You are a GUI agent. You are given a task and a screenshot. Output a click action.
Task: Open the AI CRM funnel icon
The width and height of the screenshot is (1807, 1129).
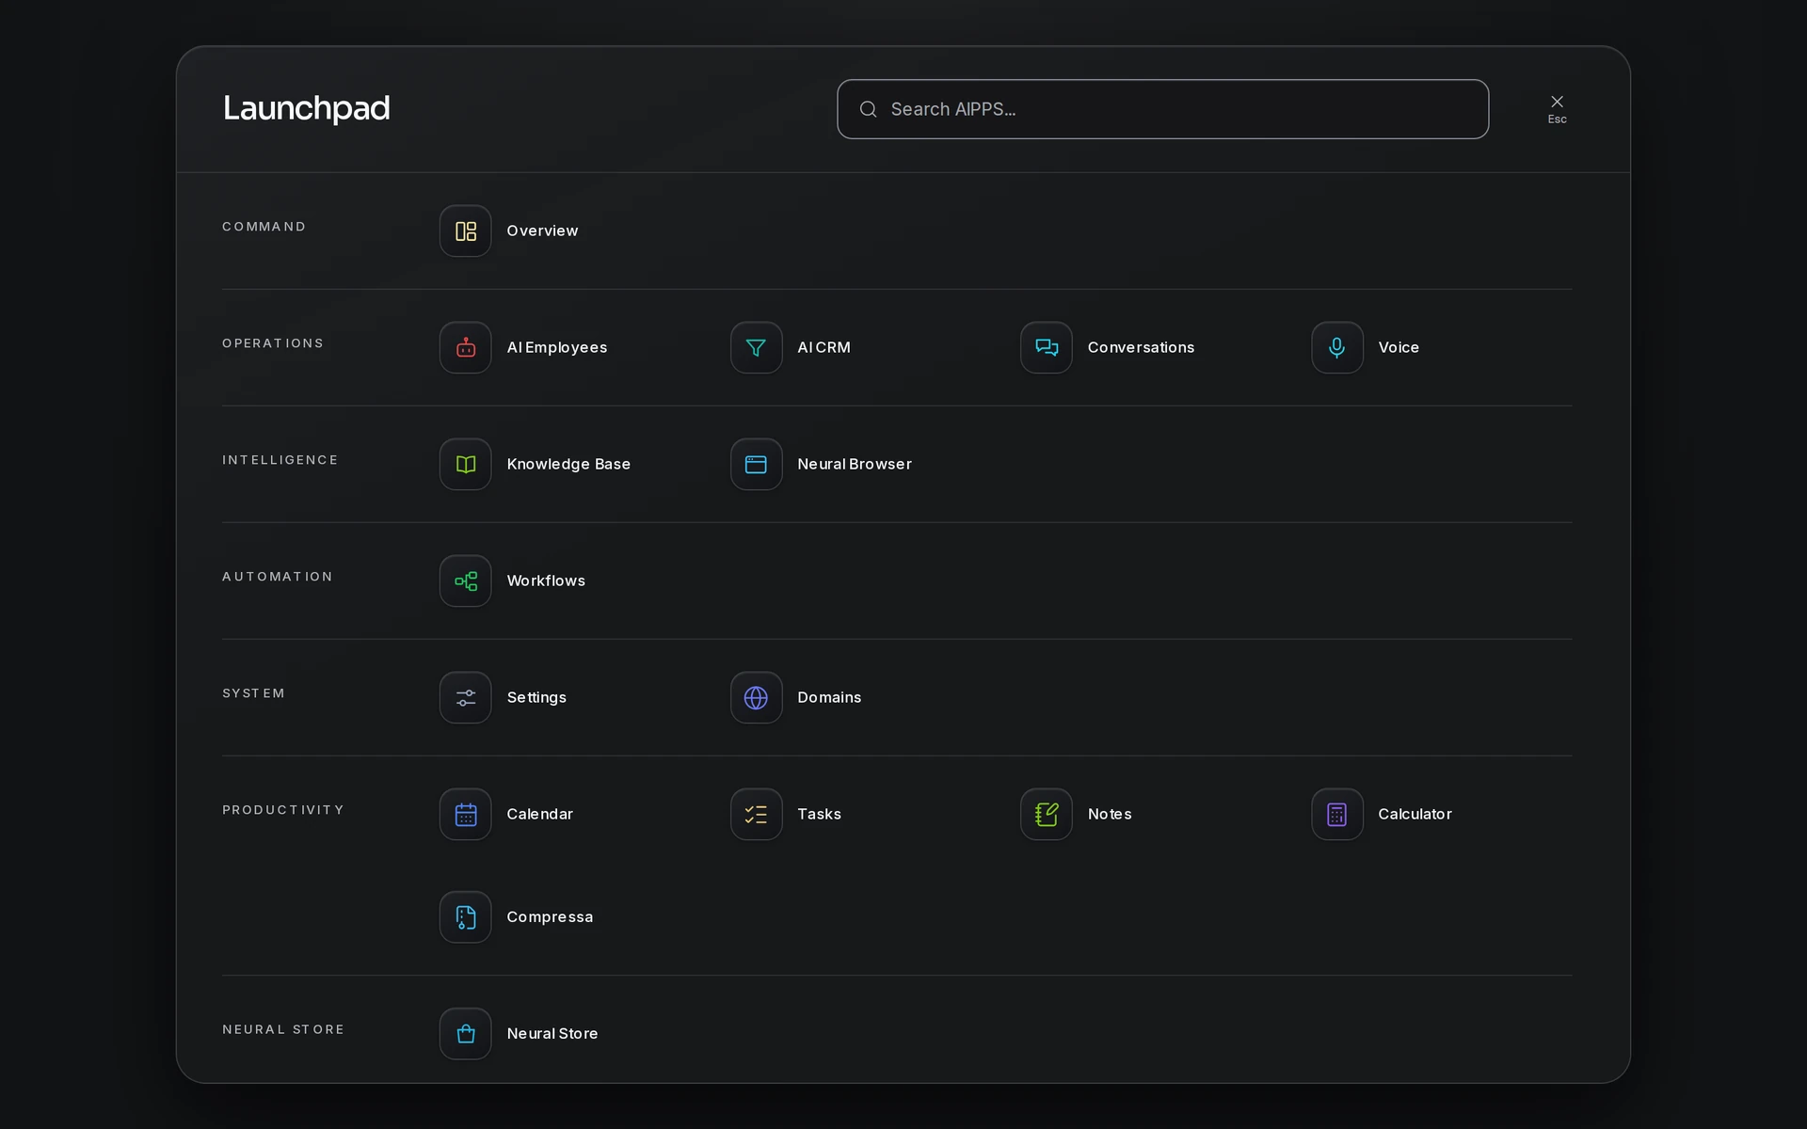(756, 347)
